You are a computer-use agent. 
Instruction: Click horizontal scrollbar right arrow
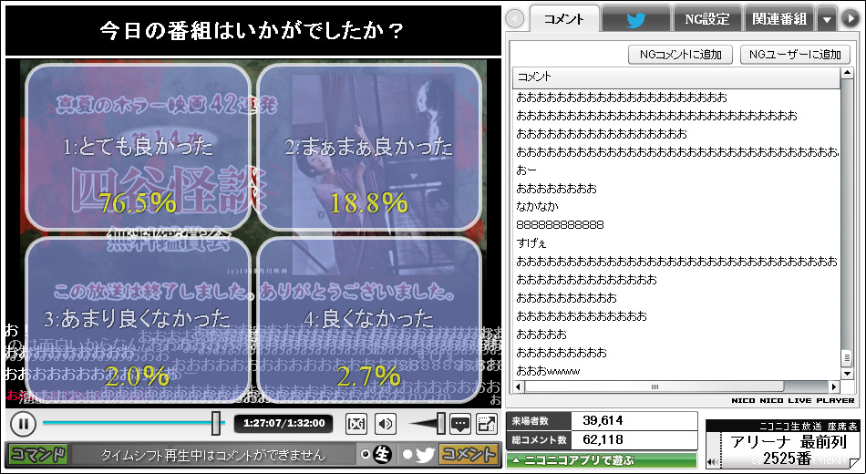coord(834,386)
